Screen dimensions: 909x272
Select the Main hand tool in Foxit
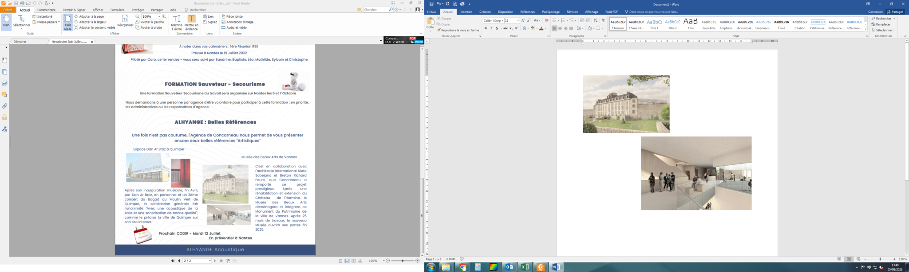tap(6, 22)
